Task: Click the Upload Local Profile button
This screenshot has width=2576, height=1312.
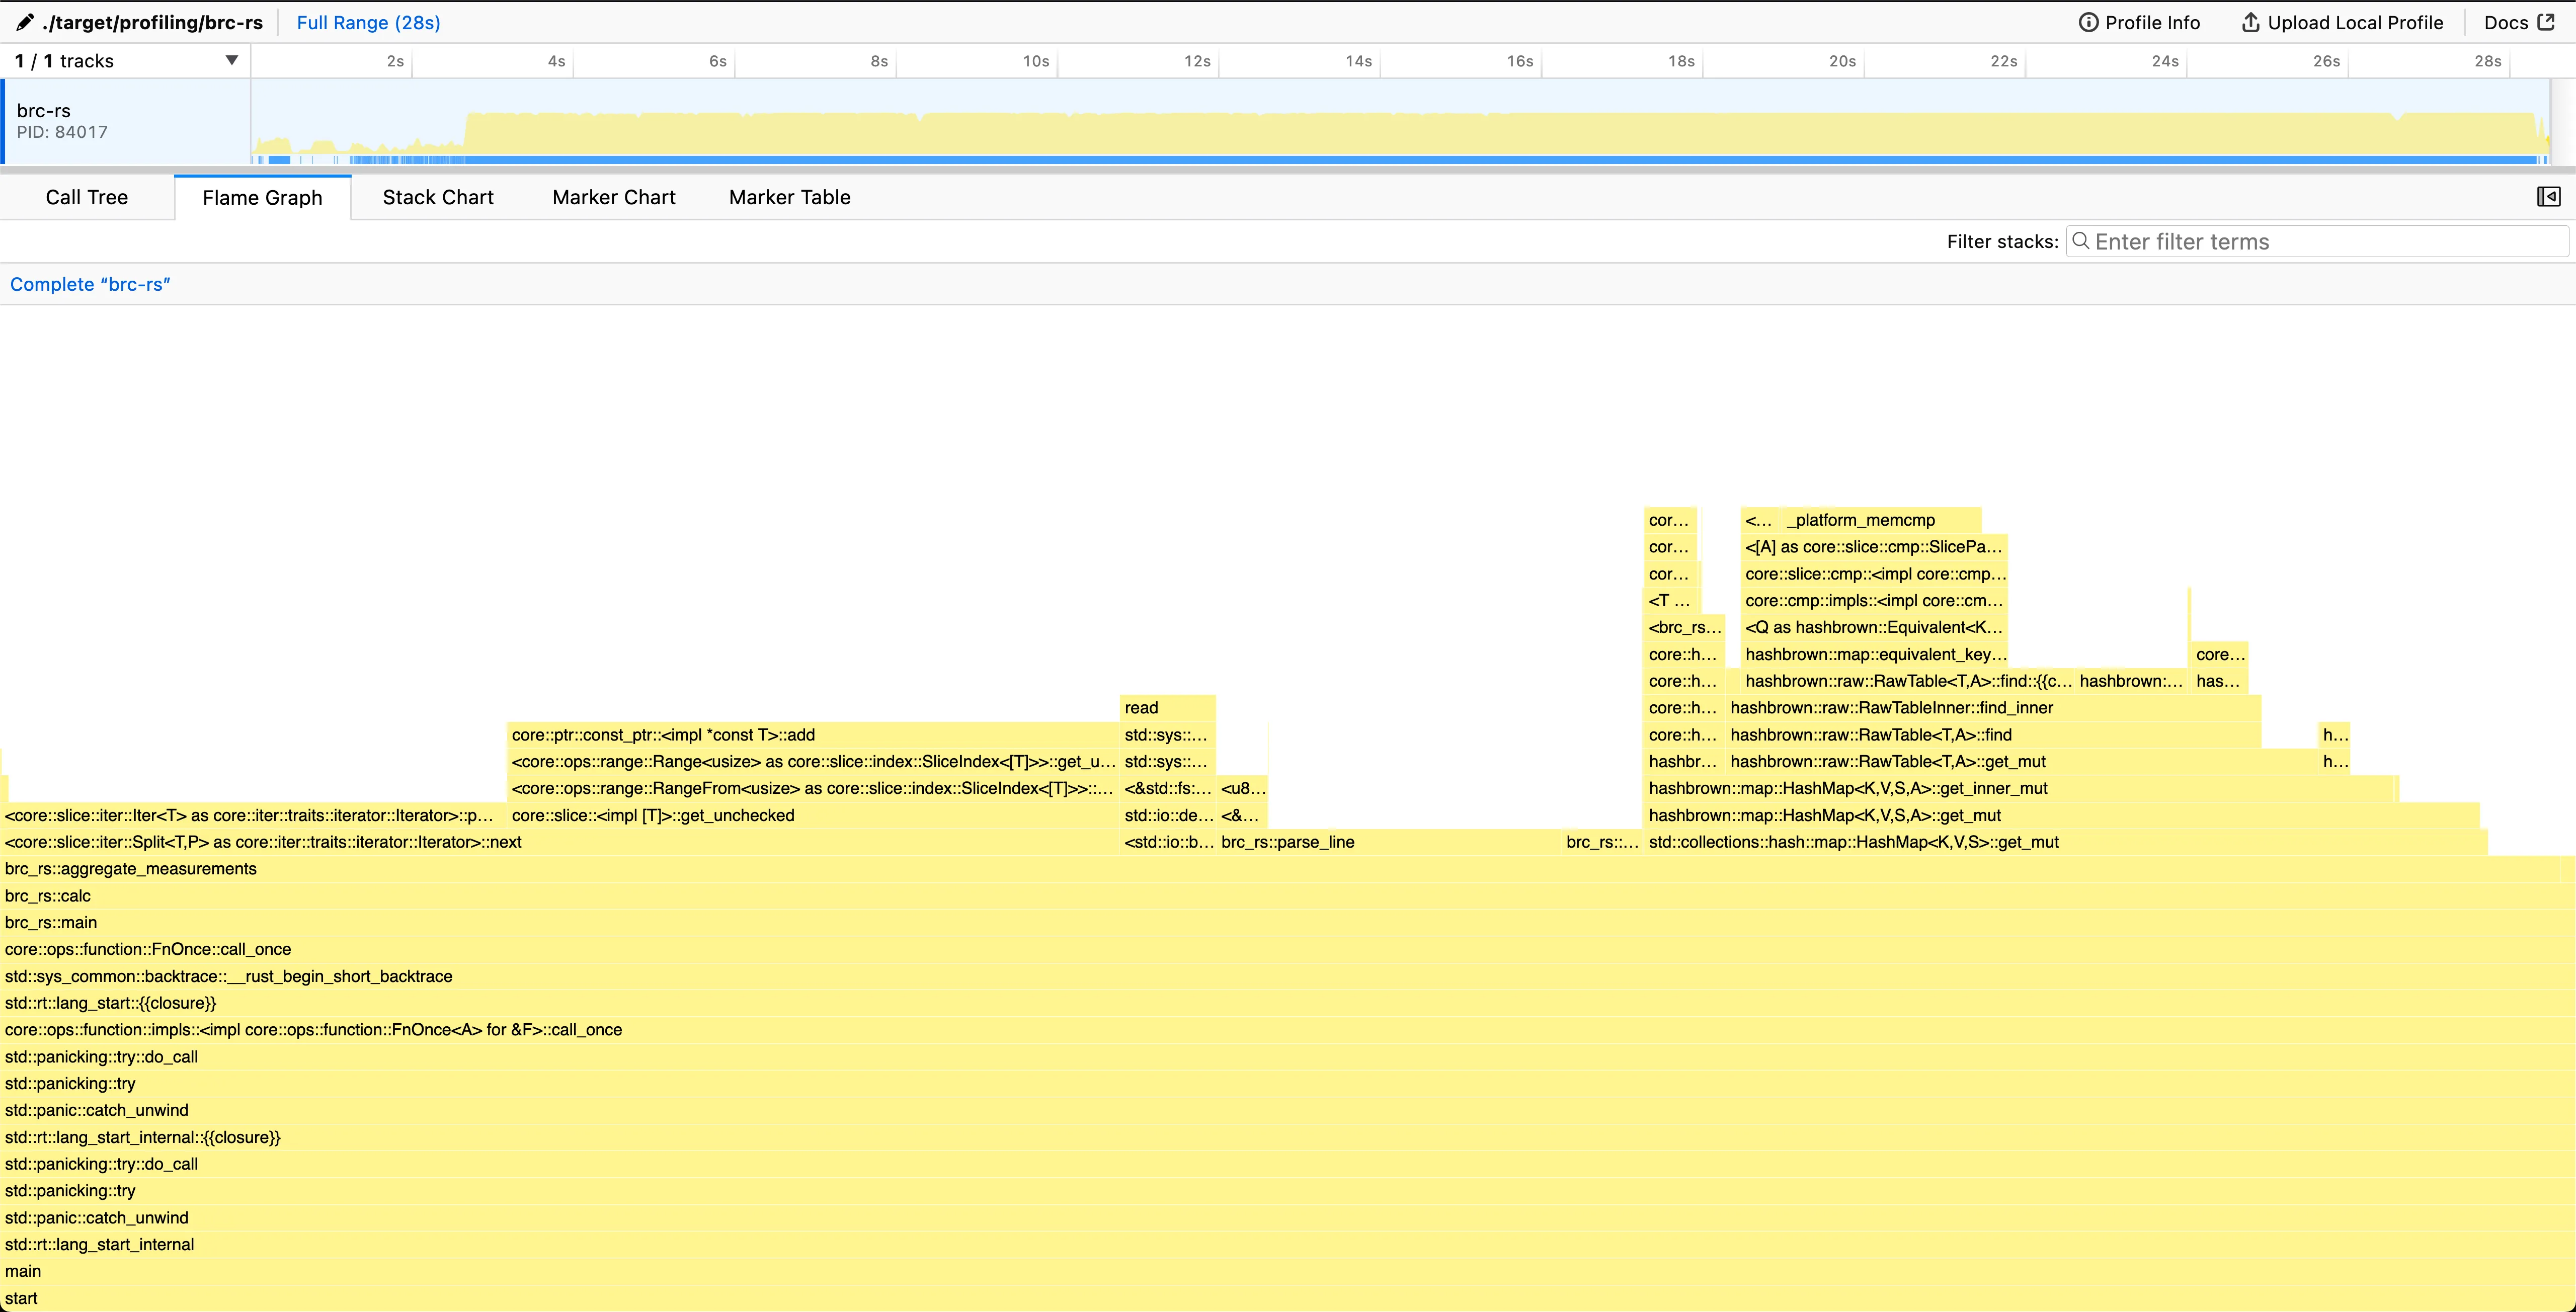Action: [x=2341, y=22]
